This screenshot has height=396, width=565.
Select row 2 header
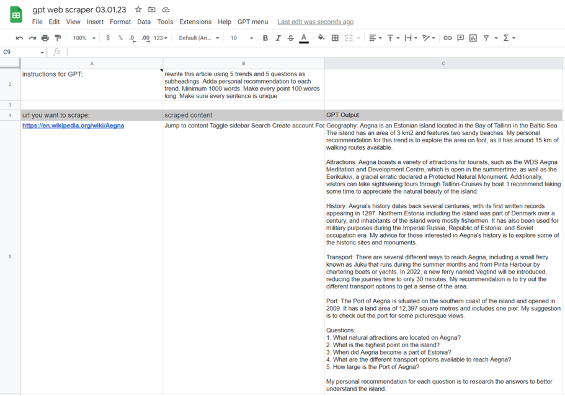point(10,84)
